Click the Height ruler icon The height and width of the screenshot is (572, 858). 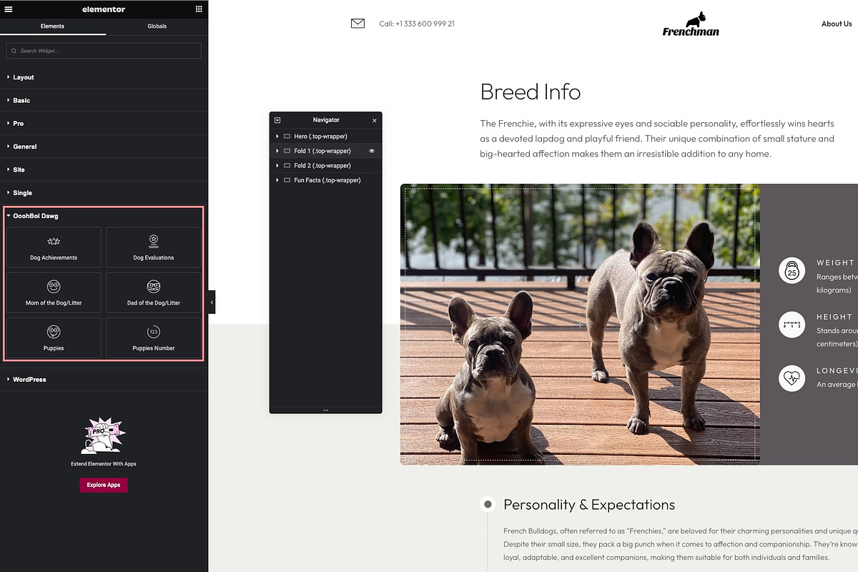(x=792, y=325)
